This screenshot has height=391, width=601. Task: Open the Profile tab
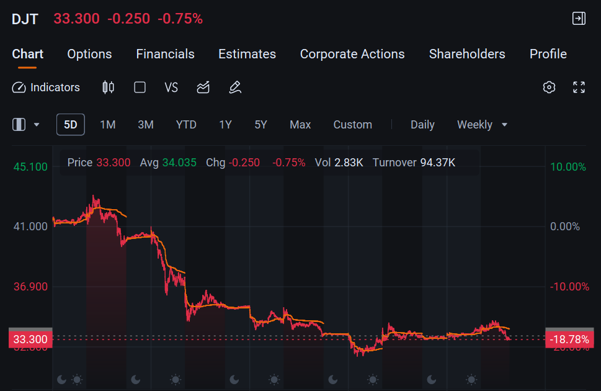548,54
